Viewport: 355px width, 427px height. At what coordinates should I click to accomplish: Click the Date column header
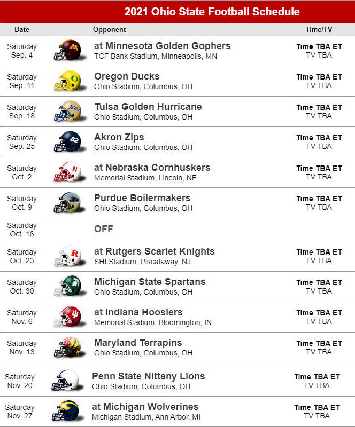coord(22,30)
